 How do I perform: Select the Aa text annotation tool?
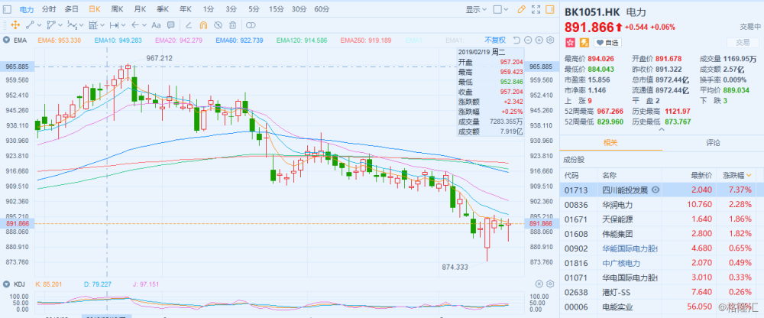coord(157,25)
